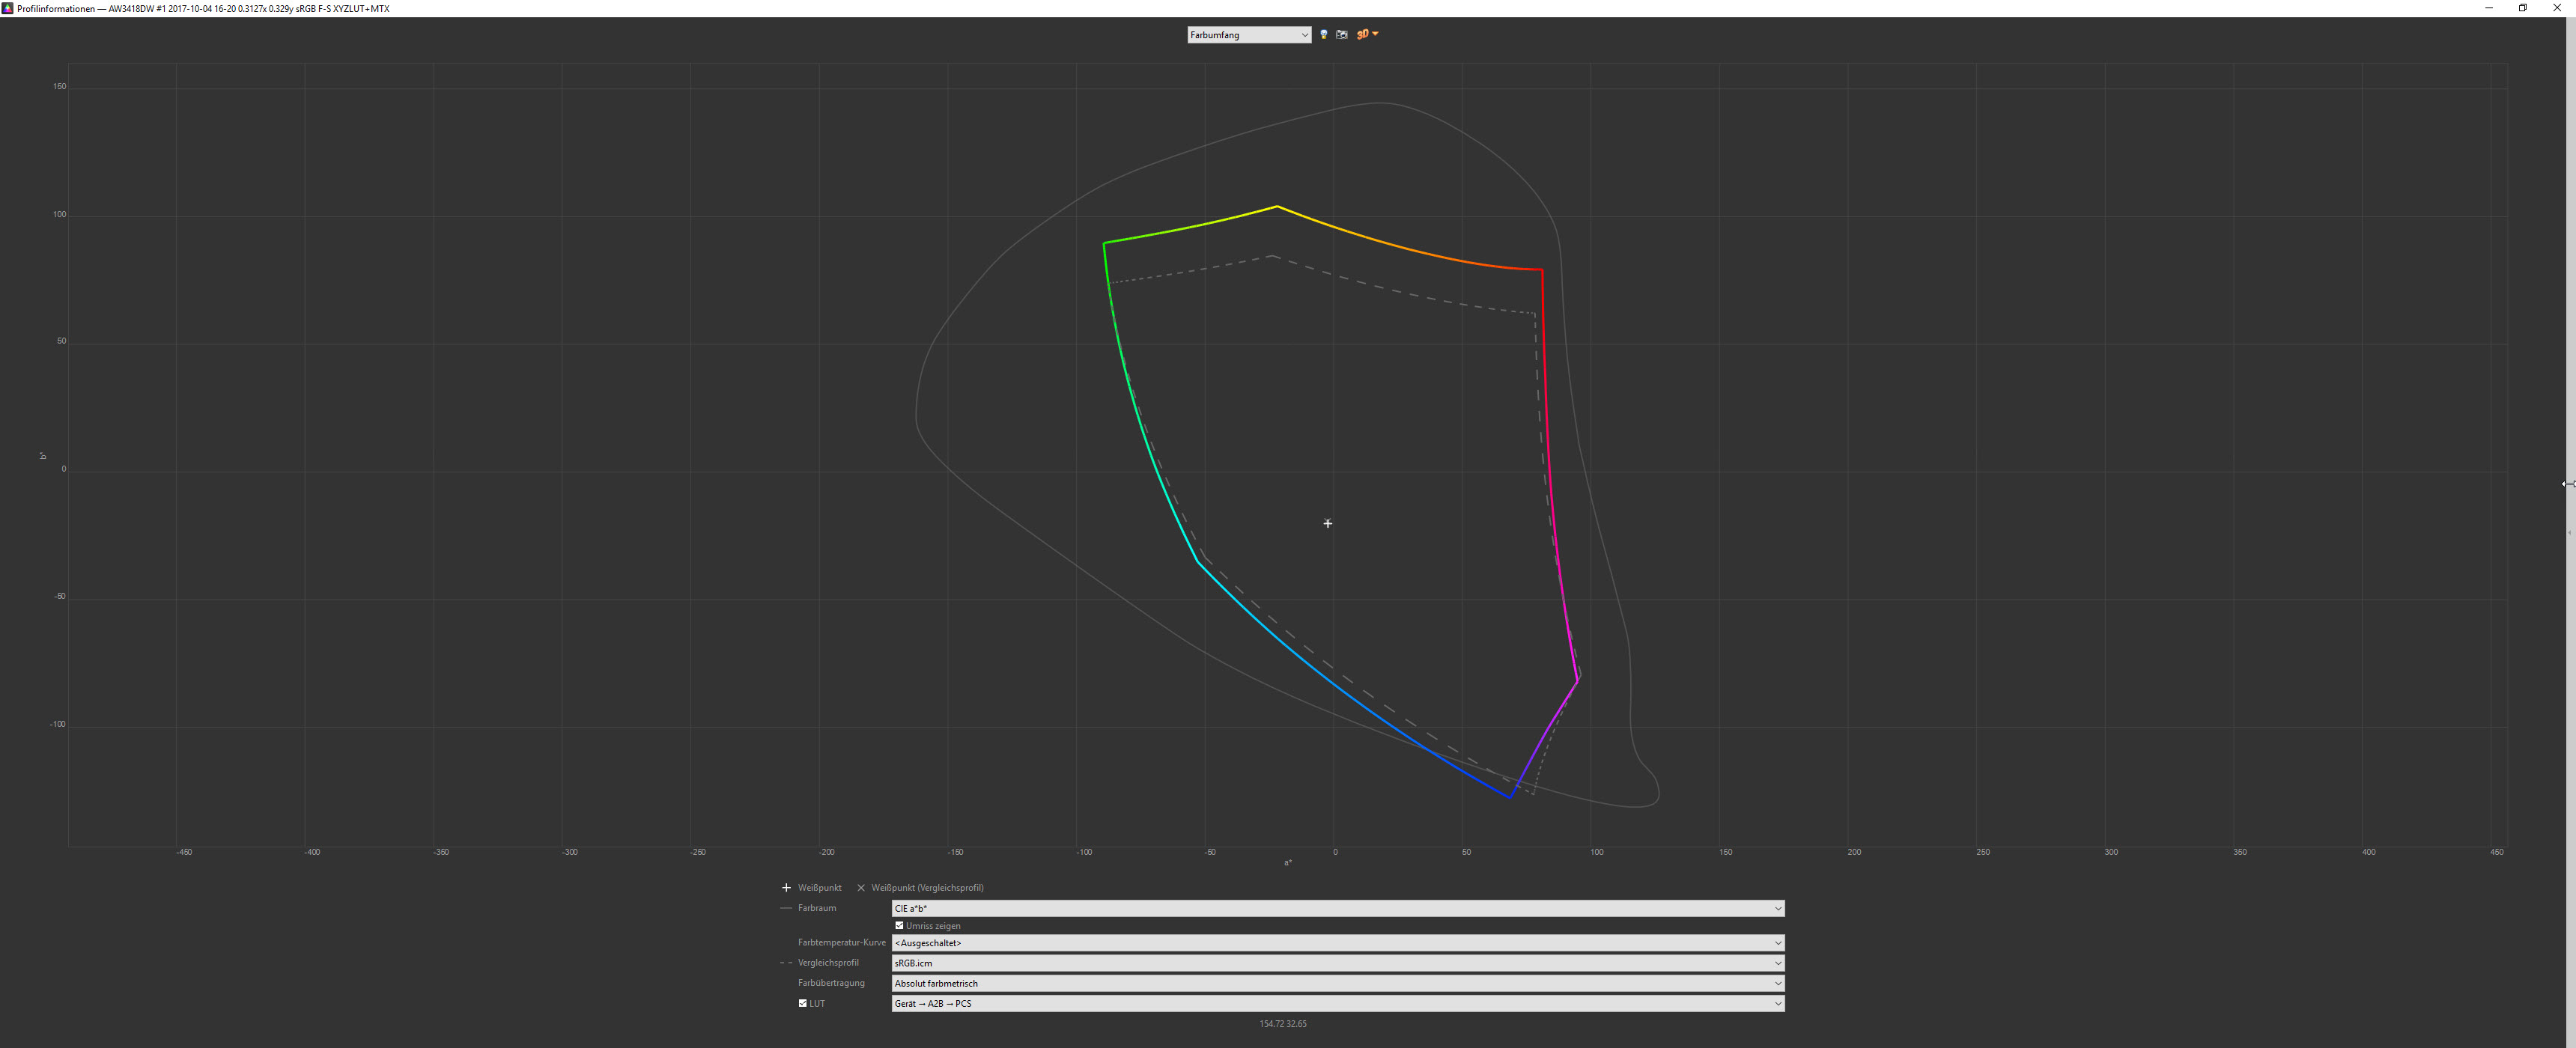Click the Weißpunkt (Vergleichsprofil) legend label
The image size is (2576, 1048).
[927, 888]
